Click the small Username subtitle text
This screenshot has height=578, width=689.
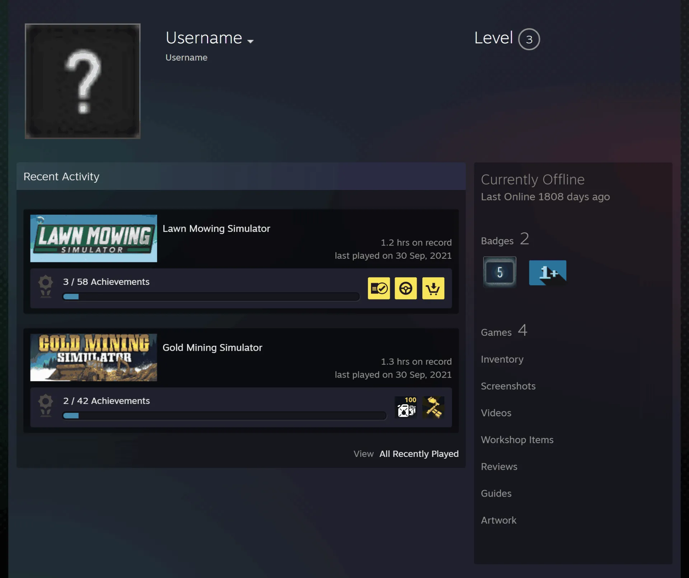tap(186, 57)
